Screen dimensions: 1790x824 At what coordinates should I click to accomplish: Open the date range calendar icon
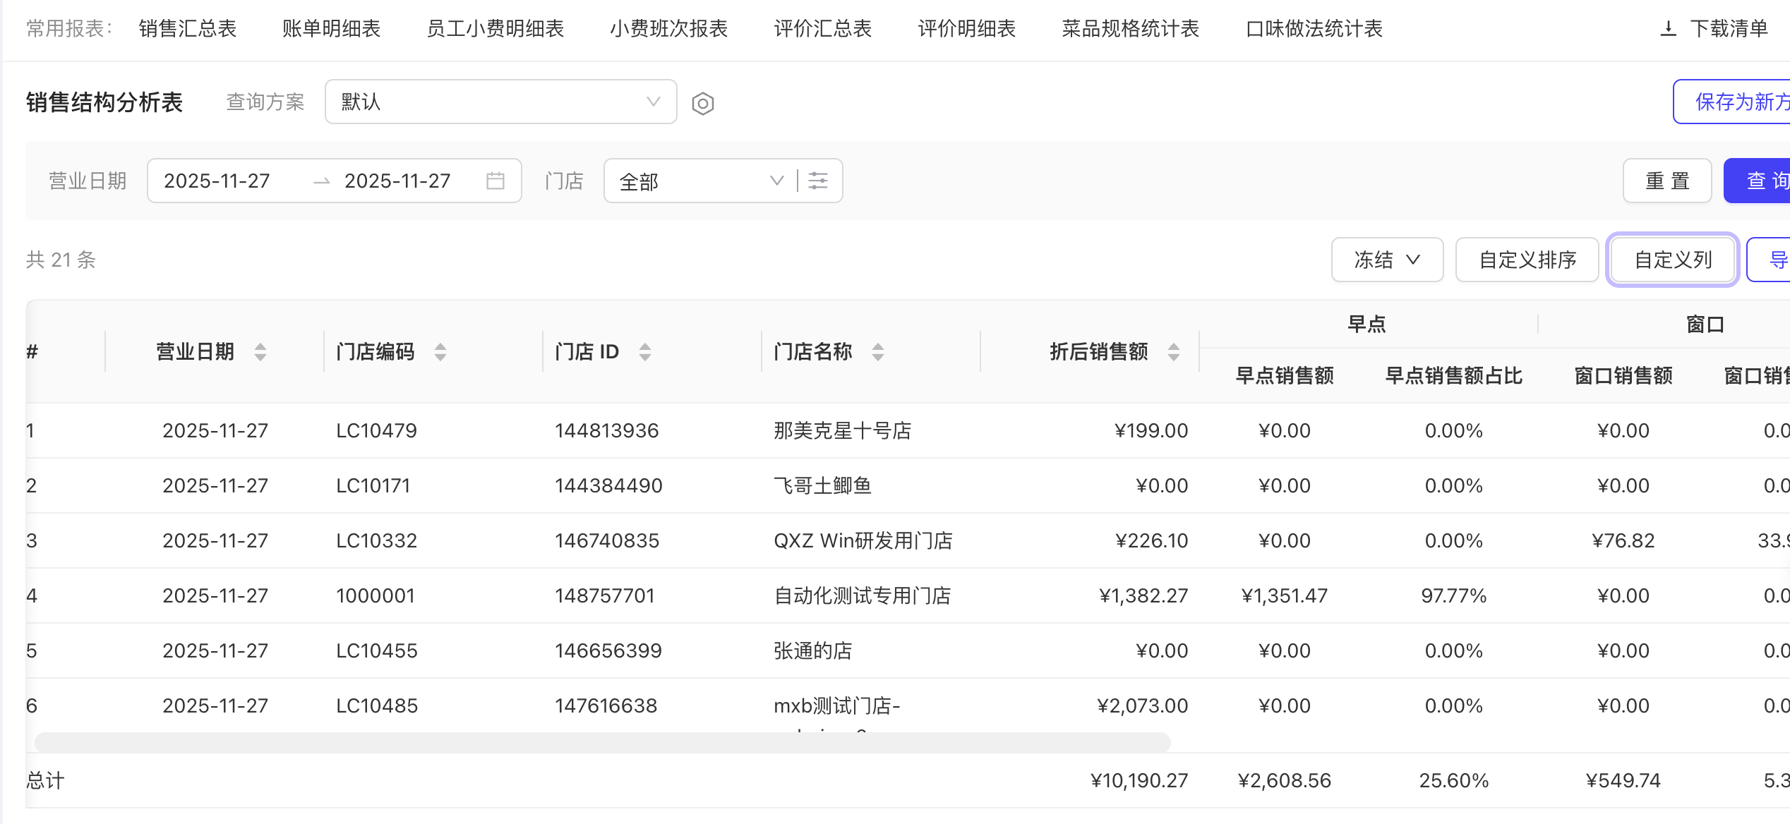pos(495,181)
